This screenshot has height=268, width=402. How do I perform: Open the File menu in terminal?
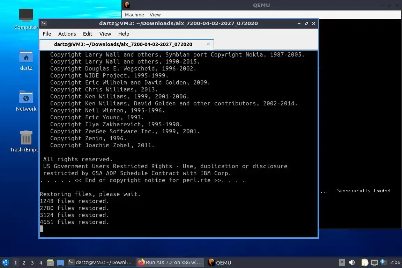click(47, 33)
